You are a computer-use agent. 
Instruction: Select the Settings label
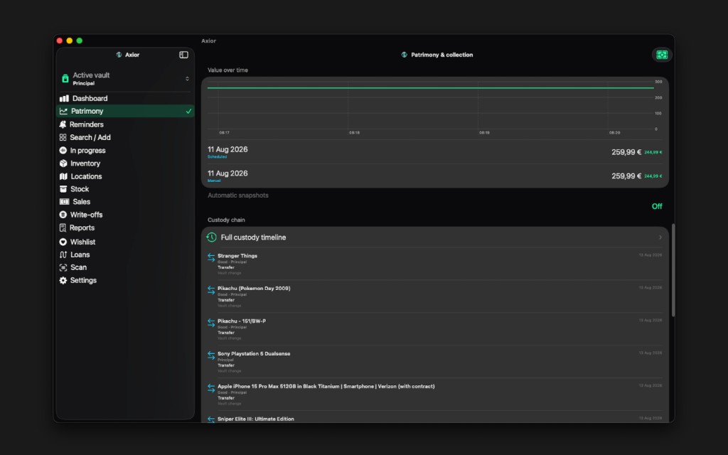pos(83,280)
